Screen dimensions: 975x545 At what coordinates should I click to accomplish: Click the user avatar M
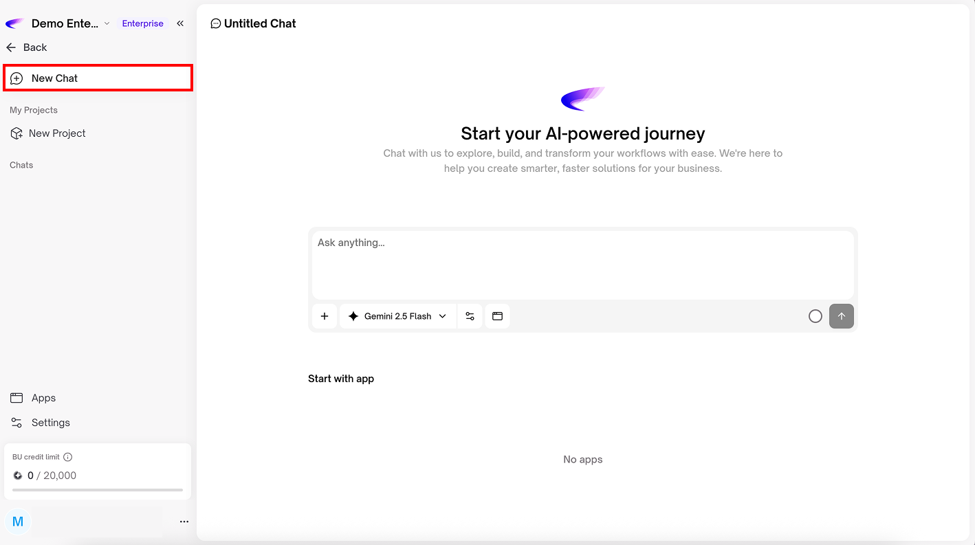point(18,522)
